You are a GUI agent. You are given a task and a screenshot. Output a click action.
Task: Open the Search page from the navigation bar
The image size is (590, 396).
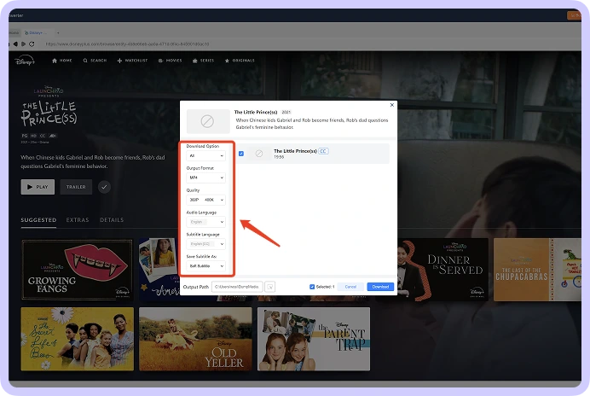95,61
